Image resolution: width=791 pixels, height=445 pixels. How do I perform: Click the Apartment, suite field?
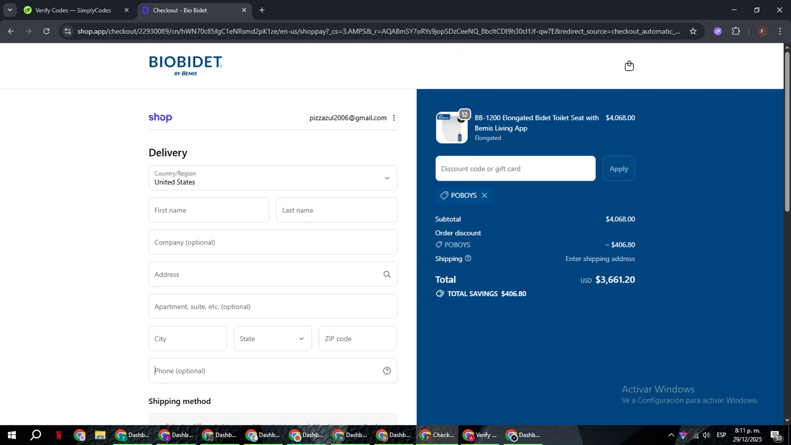click(x=273, y=306)
